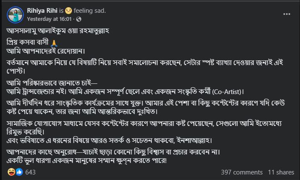Screen dimensions: 300x180
Task: Open the 397 comments link
Action: tap(242, 172)
